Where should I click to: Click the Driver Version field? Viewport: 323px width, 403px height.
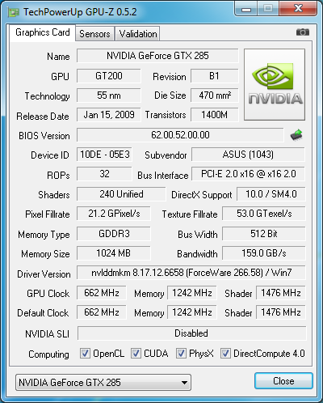191,273
